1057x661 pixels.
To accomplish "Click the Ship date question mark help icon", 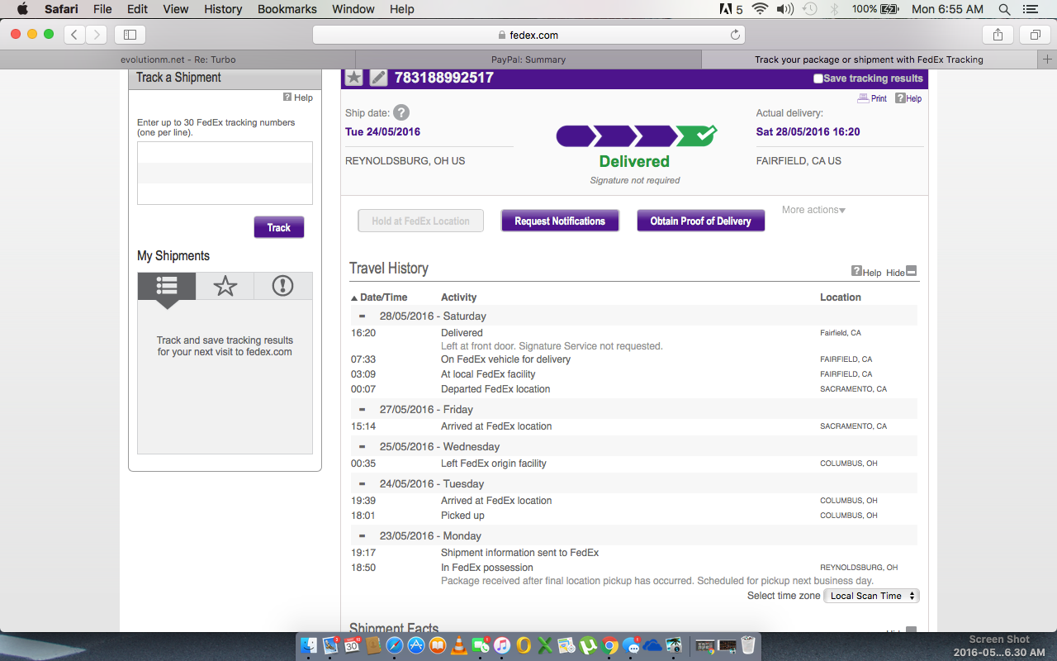I will tap(401, 113).
